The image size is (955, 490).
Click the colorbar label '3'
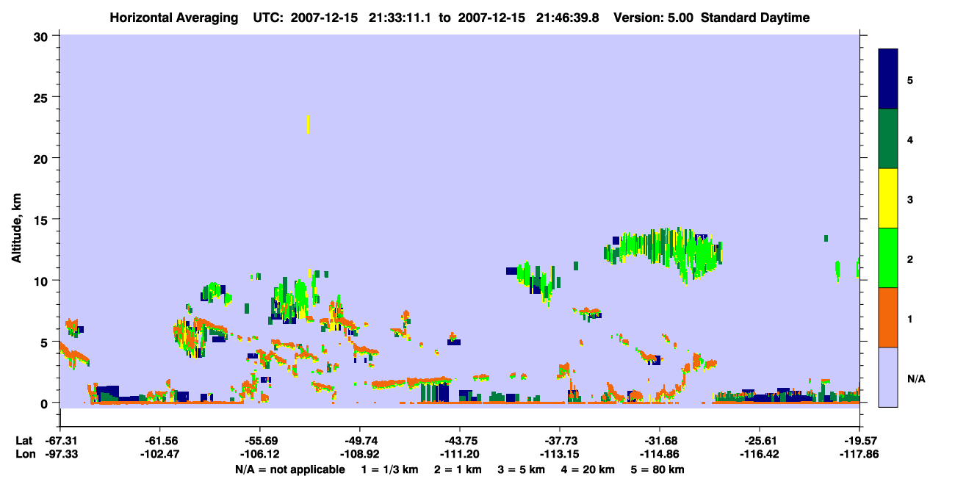coord(909,199)
